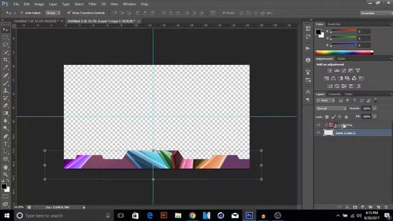This screenshot has width=393, height=221.
Task: Toggle the Auto-Select checkbox
Action: [x=22, y=13]
